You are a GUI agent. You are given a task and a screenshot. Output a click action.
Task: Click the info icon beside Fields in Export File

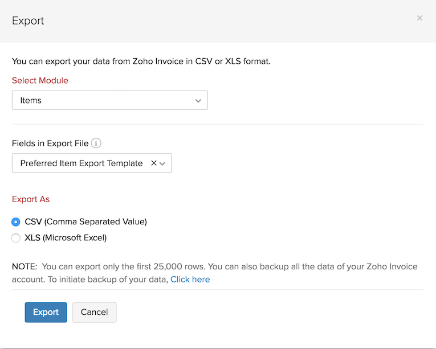[x=96, y=143]
